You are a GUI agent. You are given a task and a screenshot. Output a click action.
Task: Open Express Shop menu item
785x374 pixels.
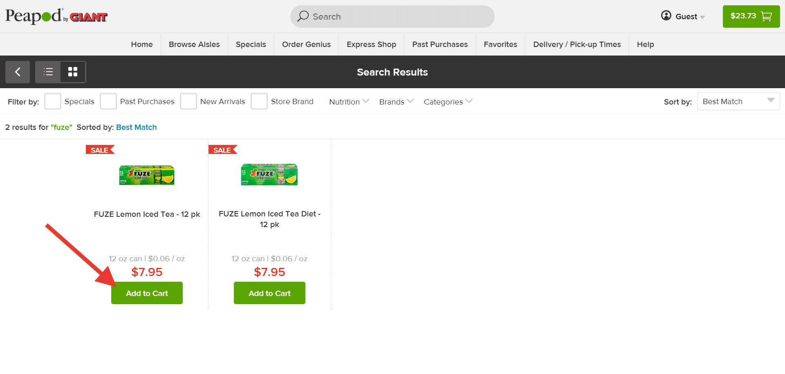(x=371, y=44)
